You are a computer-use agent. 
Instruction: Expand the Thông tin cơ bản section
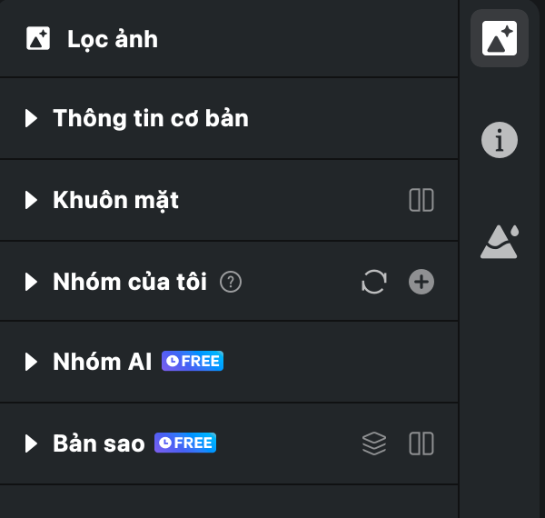coord(32,118)
